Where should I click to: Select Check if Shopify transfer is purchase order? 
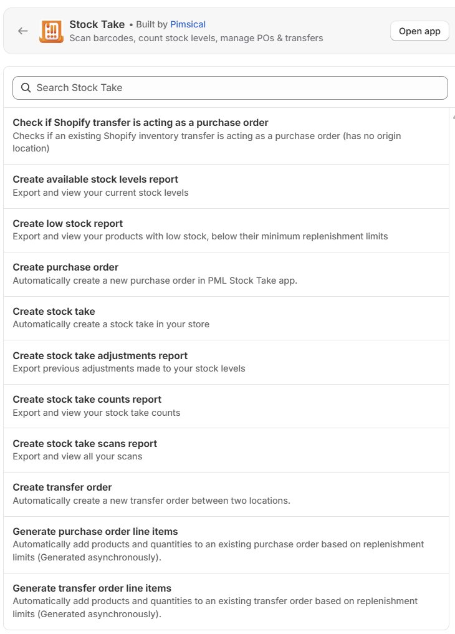point(226,136)
